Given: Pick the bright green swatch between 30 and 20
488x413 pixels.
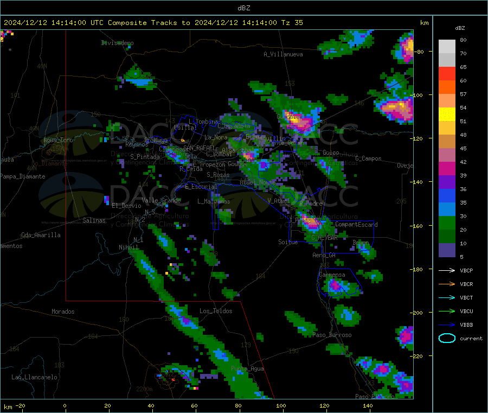Looking at the screenshot, I should [447, 223].
